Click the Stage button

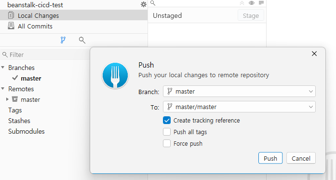pyautogui.click(x=251, y=15)
